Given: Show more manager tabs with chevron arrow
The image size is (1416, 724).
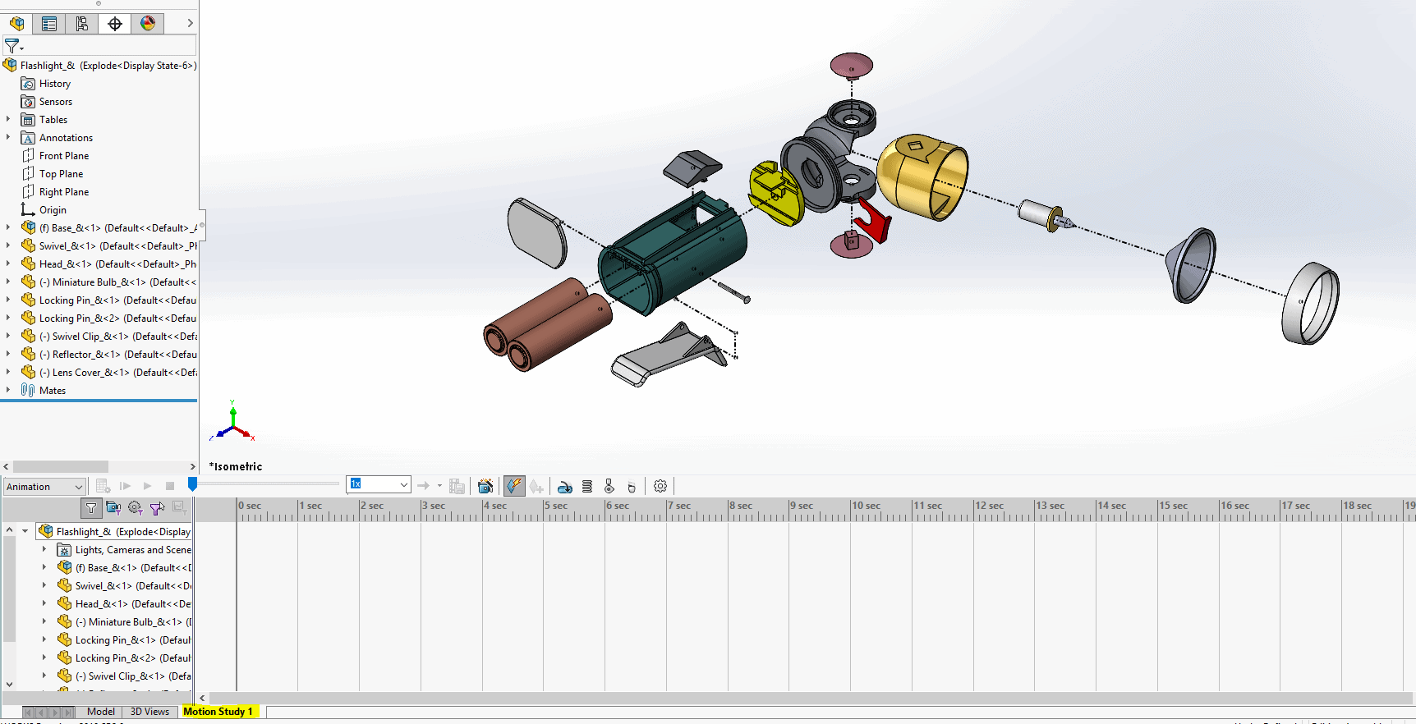Looking at the screenshot, I should [x=190, y=24].
